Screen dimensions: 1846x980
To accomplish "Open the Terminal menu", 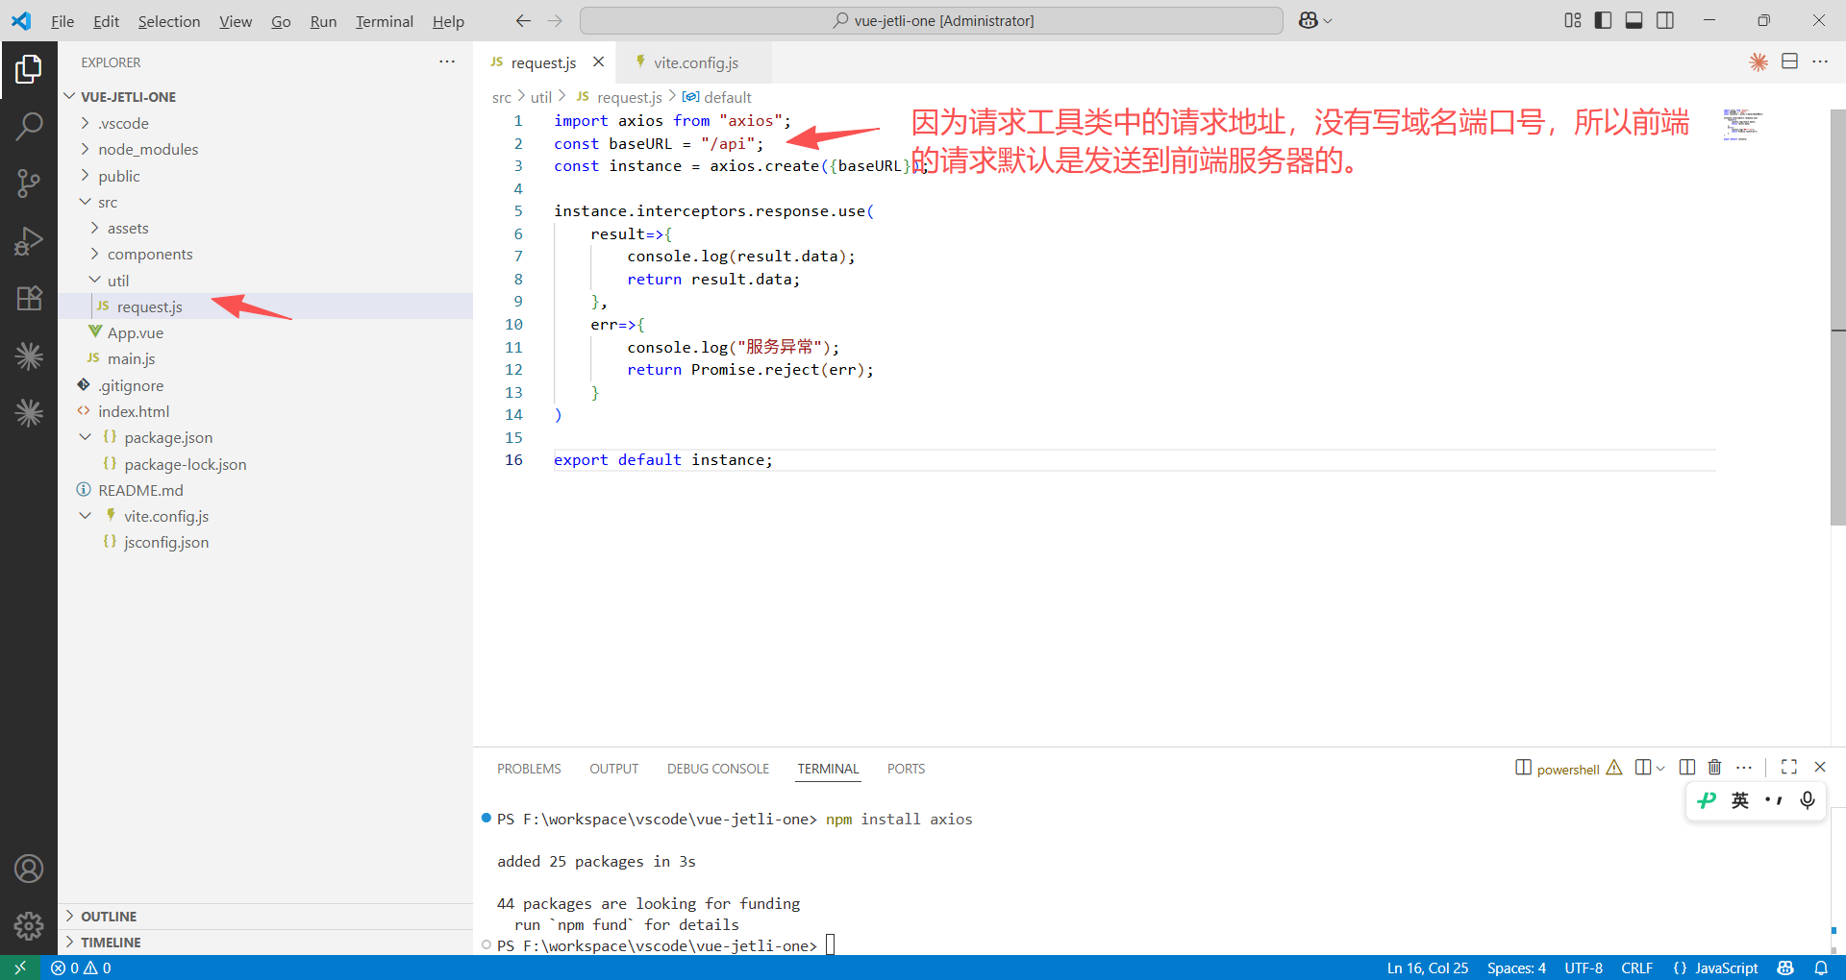I will tap(385, 21).
